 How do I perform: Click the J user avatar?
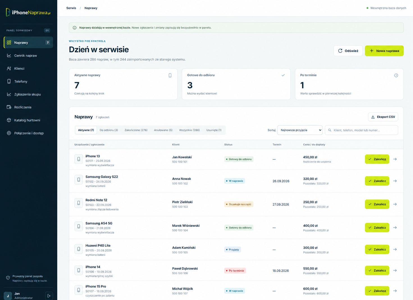8,296
